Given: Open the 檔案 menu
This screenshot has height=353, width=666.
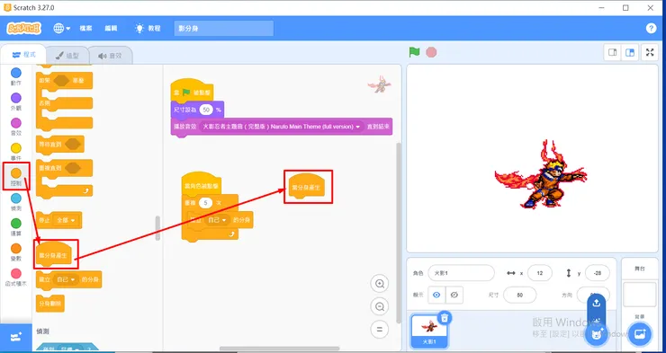Looking at the screenshot, I should pos(85,29).
